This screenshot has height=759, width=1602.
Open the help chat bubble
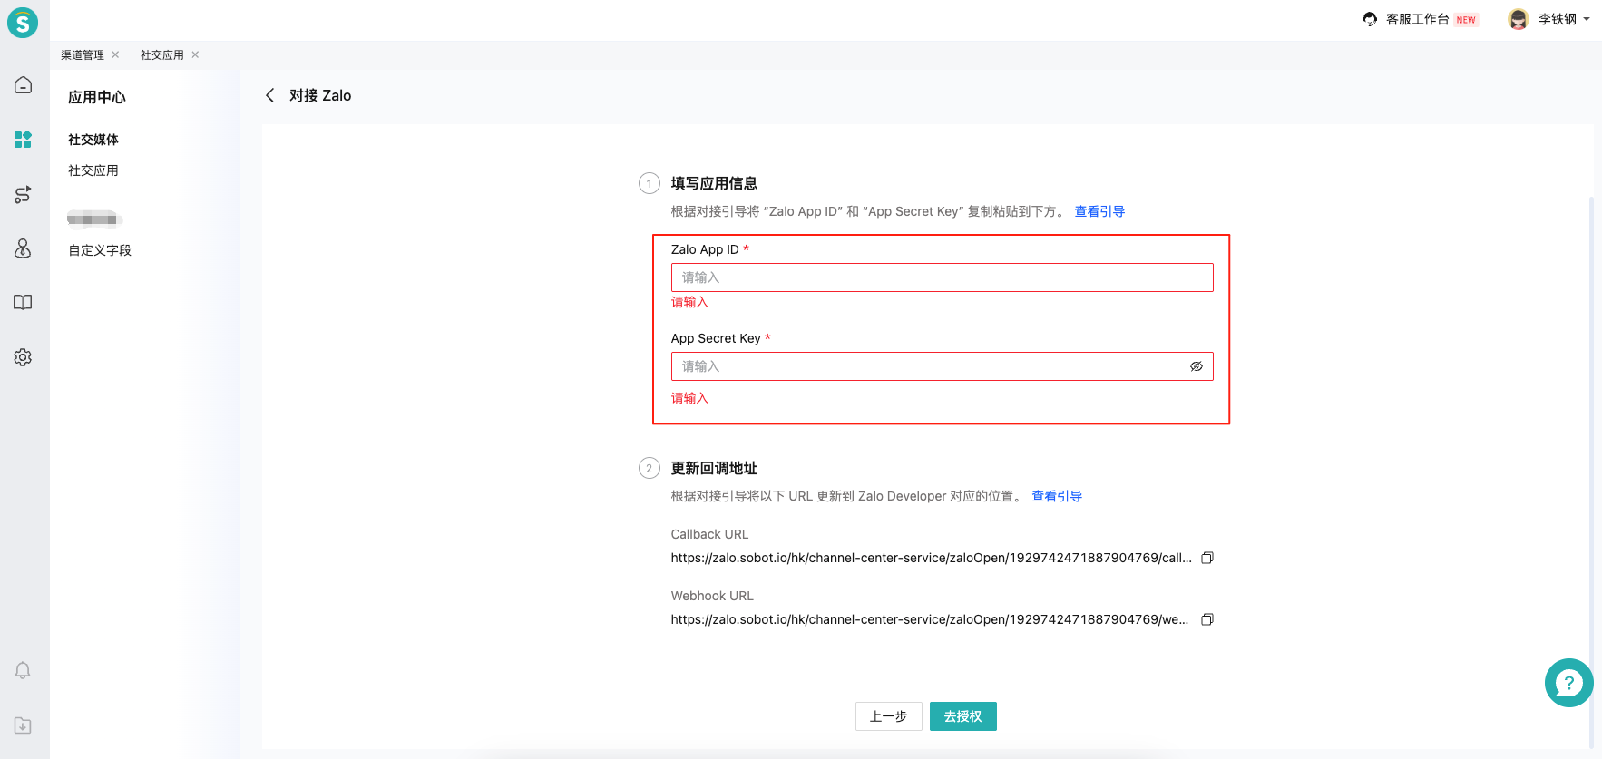[x=1569, y=683]
